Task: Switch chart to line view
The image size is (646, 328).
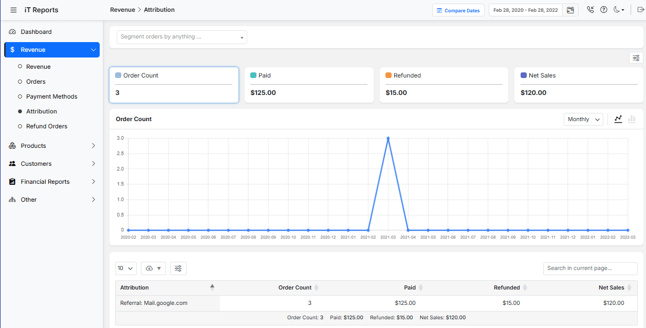Action: [618, 119]
